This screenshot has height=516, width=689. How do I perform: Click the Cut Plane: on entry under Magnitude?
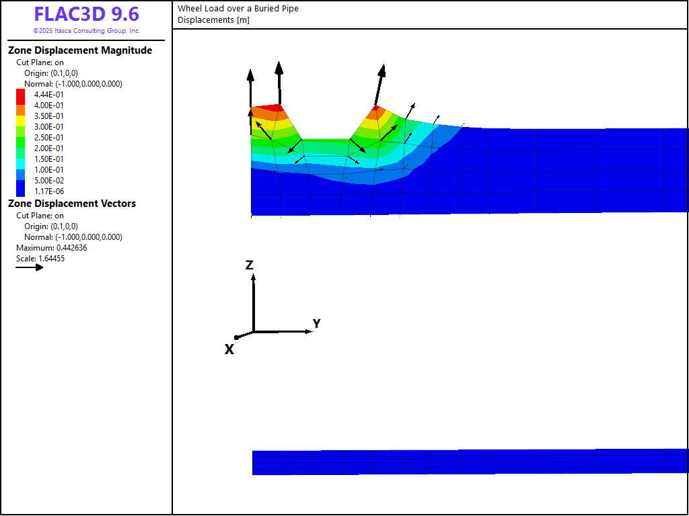(40, 62)
